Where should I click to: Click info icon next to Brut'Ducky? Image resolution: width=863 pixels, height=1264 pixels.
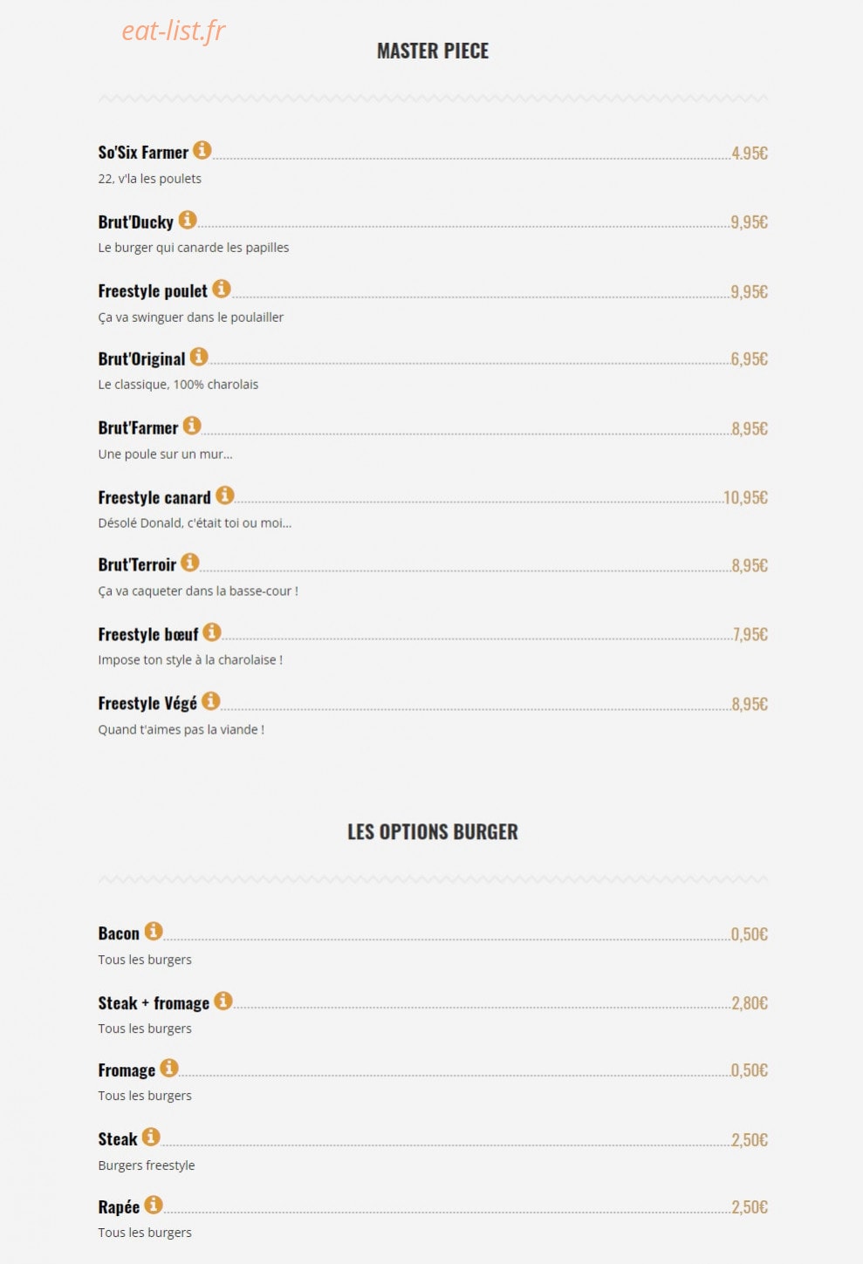188,220
